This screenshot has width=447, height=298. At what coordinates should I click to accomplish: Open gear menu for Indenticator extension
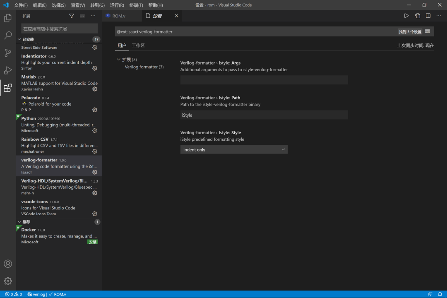(95, 68)
